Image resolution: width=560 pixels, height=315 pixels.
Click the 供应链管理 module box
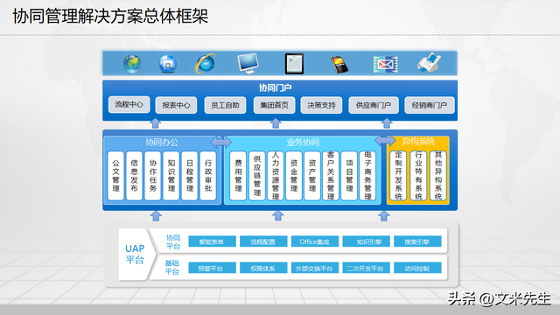pyautogui.click(x=256, y=175)
